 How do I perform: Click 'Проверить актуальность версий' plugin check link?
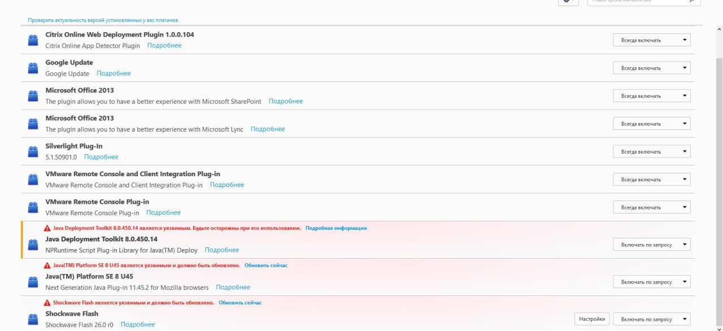click(x=103, y=20)
